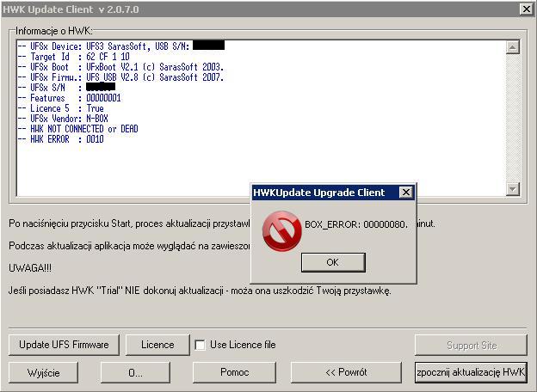537x392 pixels.
Task: Start the HWK update with Rozpocznij aktualizację HWK
Action: (471, 372)
